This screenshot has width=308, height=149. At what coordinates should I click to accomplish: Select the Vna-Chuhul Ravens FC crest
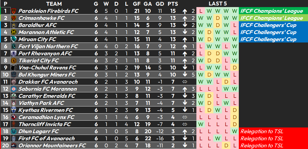tap(14, 68)
